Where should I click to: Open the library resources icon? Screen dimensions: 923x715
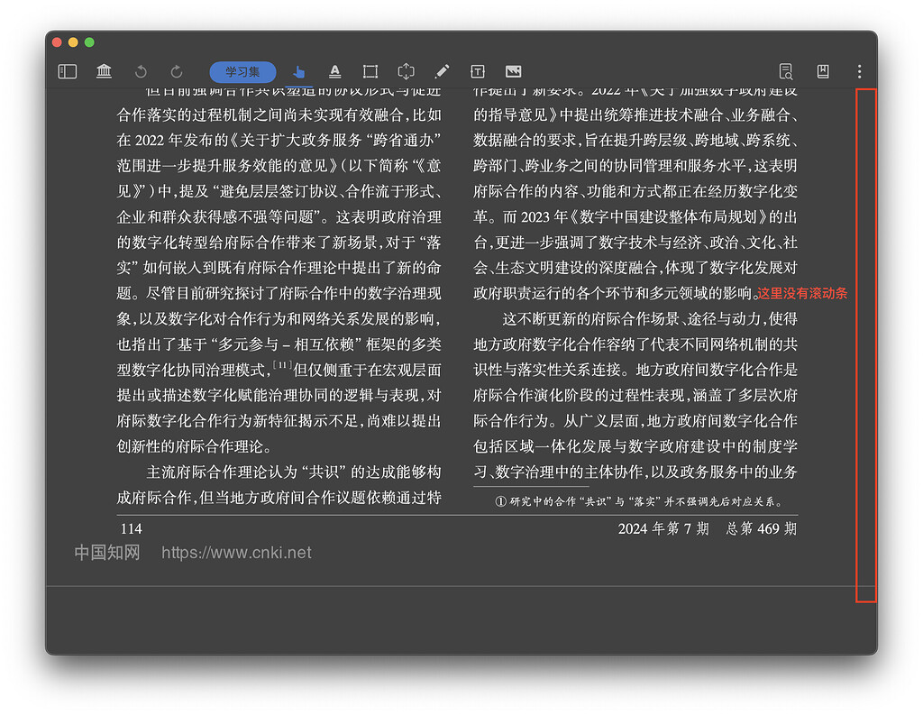(x=105, y=71)
